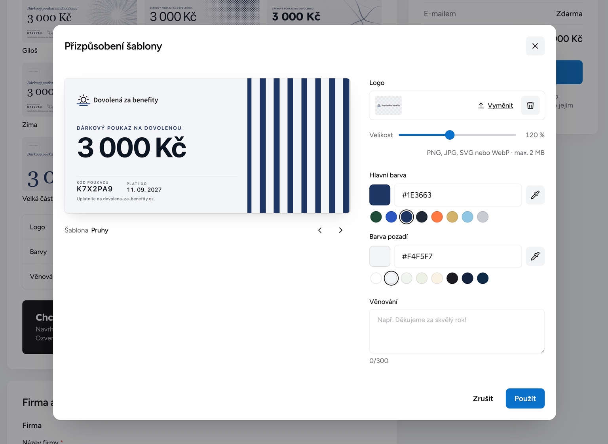Apply the template with Použít

525,398
